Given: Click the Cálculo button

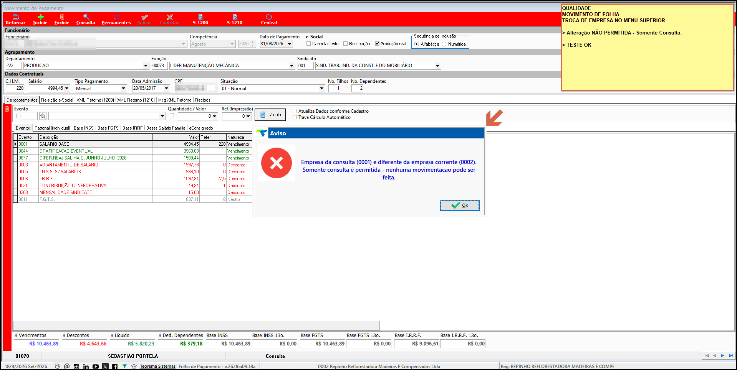Looking at the screenshot, I should [270, 115].
